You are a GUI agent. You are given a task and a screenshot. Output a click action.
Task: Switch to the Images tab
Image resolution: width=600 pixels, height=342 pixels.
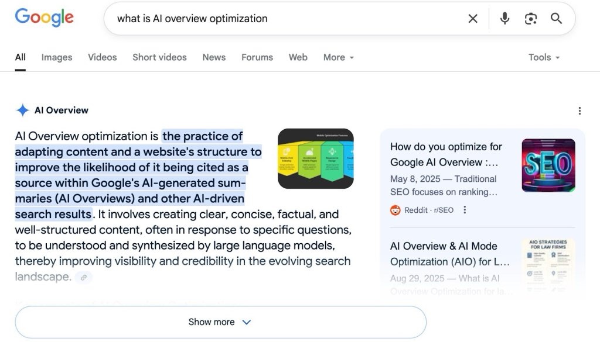(x=56, y=57)
